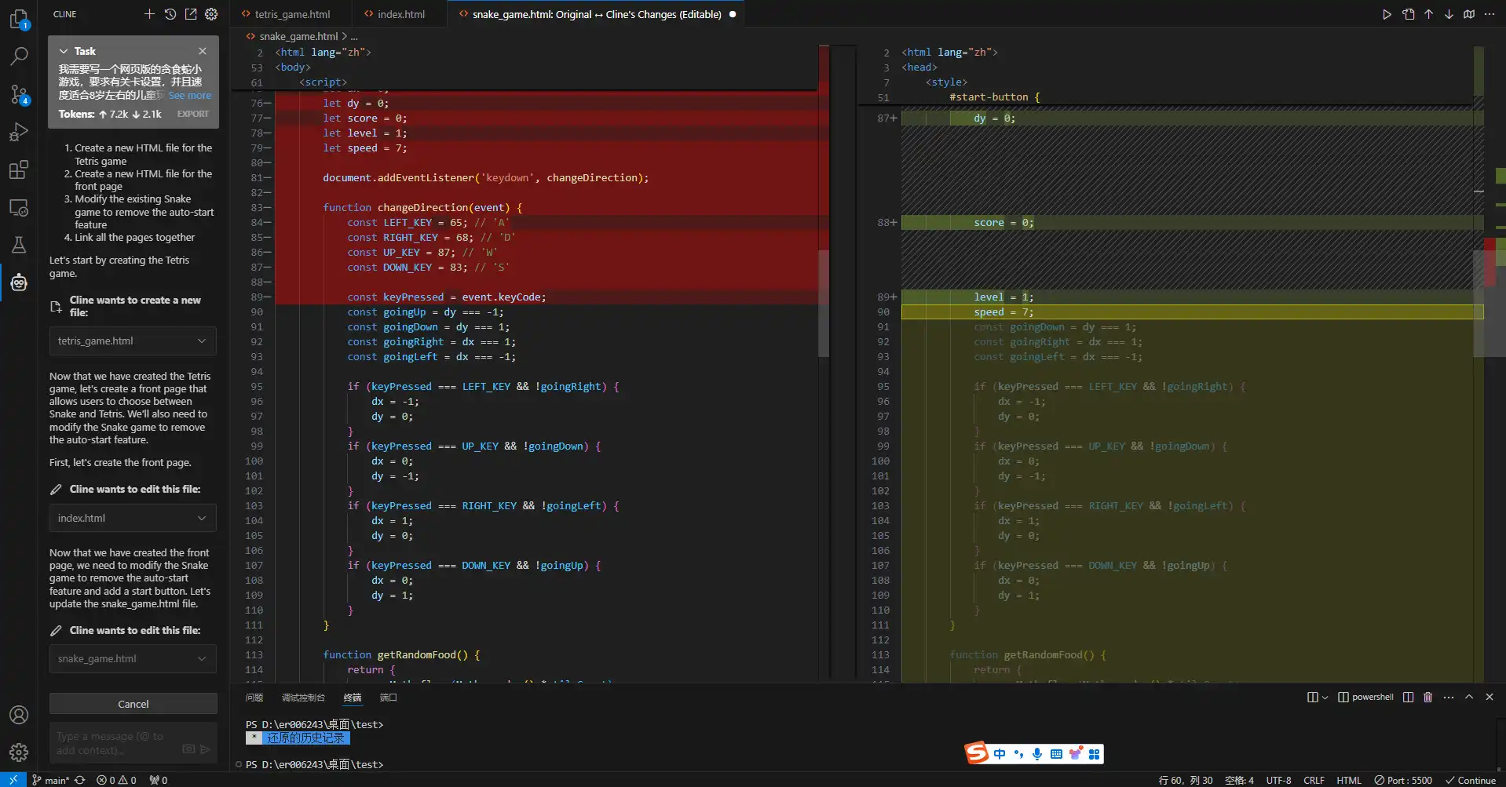Image resolution: width=1506 pixels, height=787 pixels.
Task: Click ports forwarded indicator in status bar
Action: (159, 780)
